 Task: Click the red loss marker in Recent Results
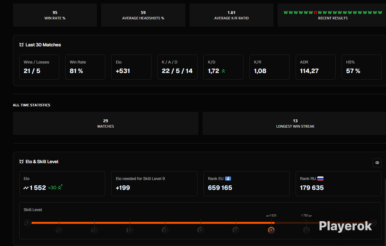[x=315, y=12]
